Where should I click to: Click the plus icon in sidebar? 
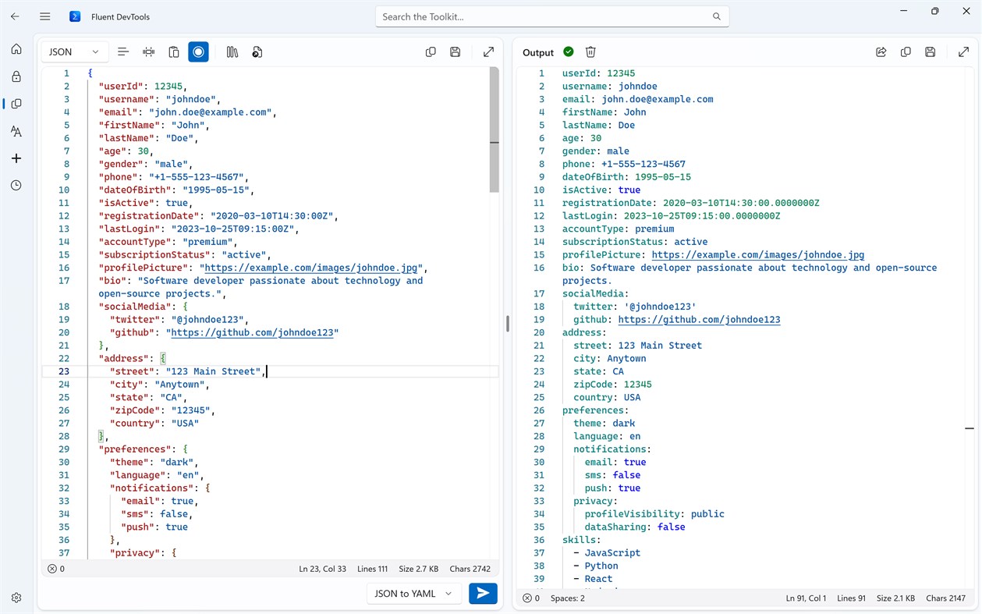16,158
